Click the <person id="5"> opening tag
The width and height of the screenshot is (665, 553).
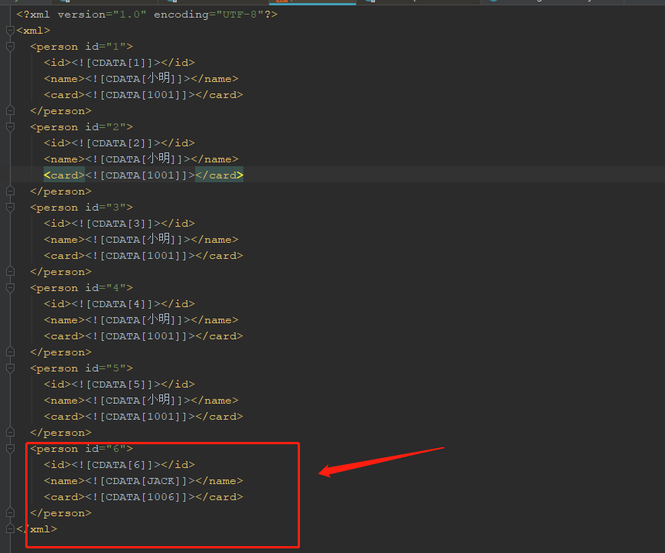coord(81,368)
